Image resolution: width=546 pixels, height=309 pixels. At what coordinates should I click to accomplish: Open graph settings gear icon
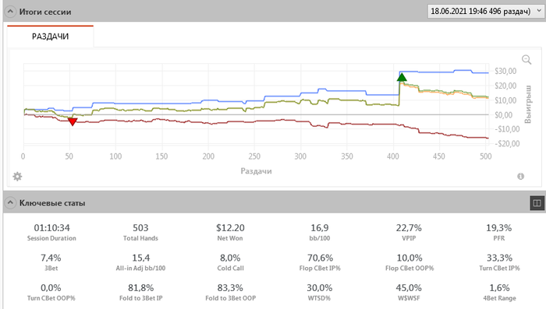click(17, 177)
